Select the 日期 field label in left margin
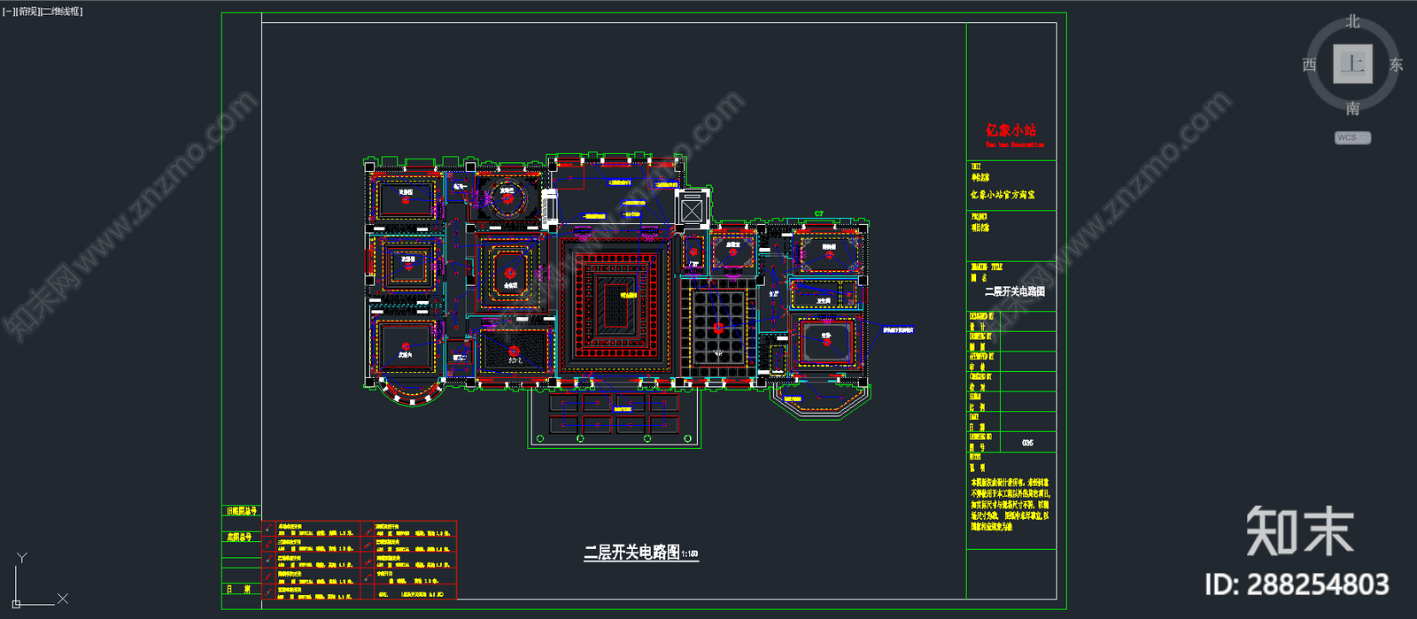The height and width of the screenshot is (619, 1417). [239, 589]
